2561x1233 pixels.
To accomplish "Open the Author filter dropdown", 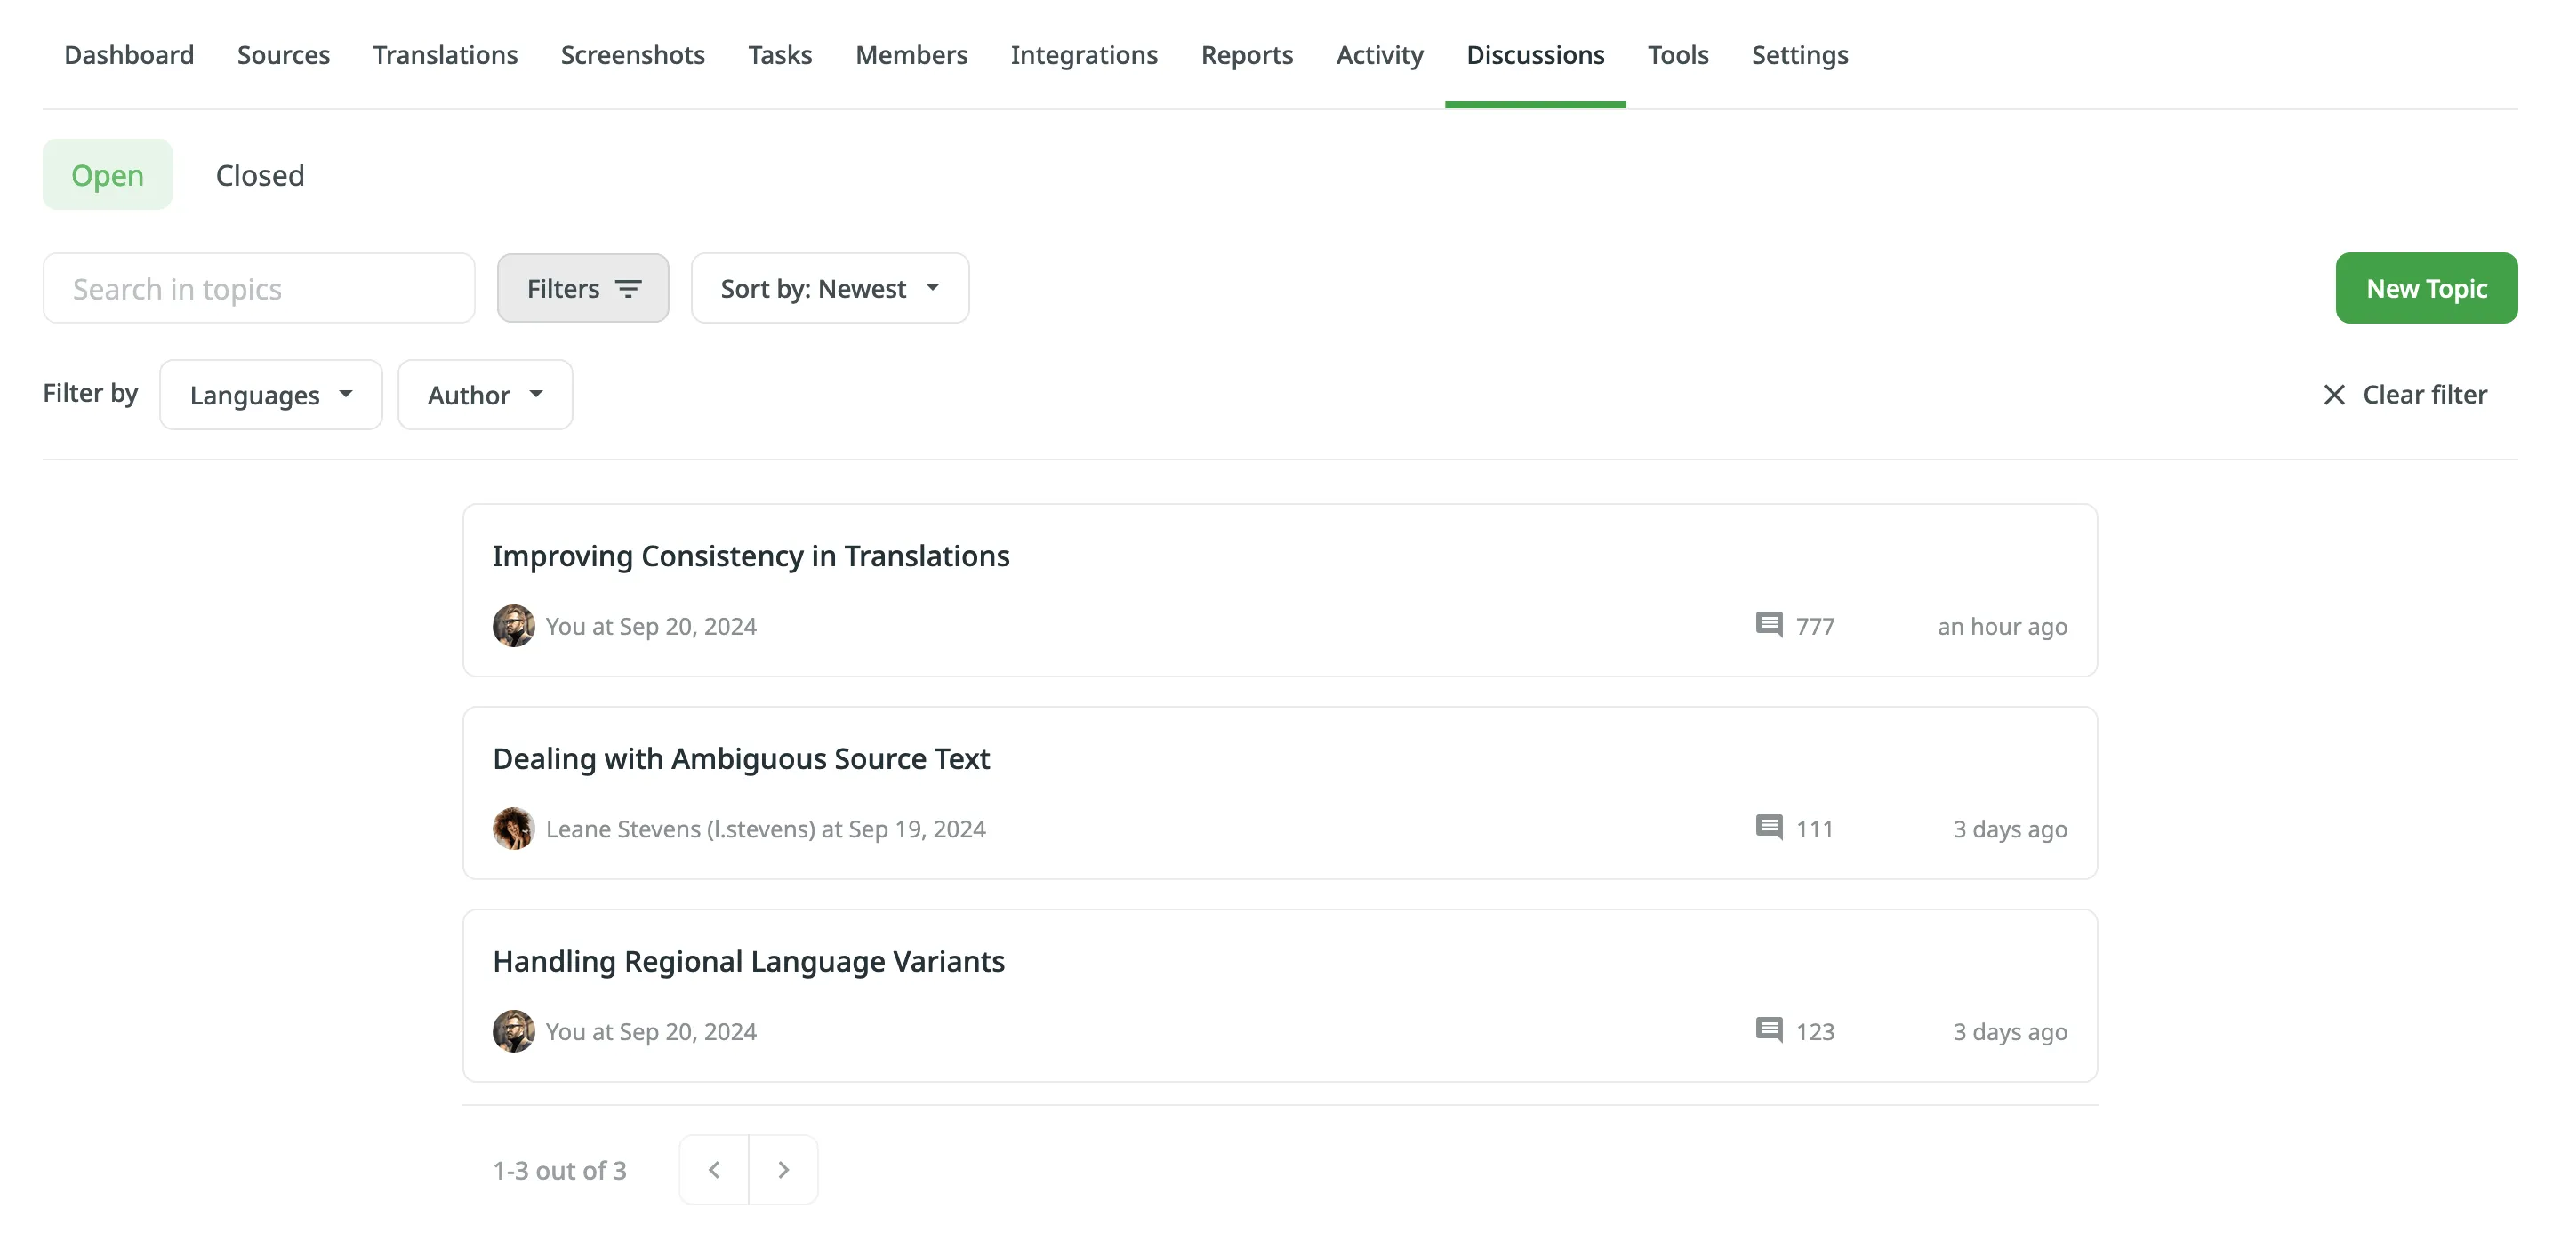I will [484, 395].
